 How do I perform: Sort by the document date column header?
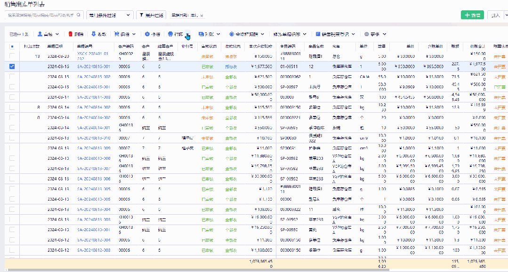(55, 47)
